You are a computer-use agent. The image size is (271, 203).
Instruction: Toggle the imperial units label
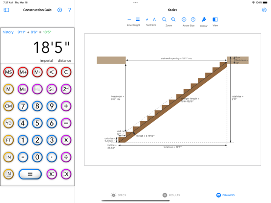[47, 61]
